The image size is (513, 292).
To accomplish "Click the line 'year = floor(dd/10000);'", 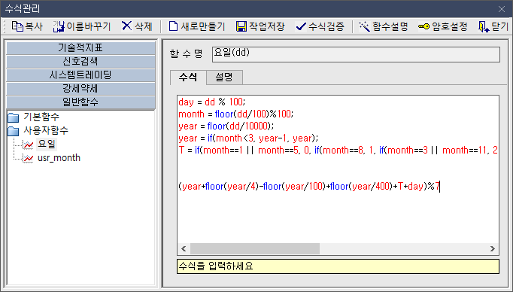I will pos(226,126).
